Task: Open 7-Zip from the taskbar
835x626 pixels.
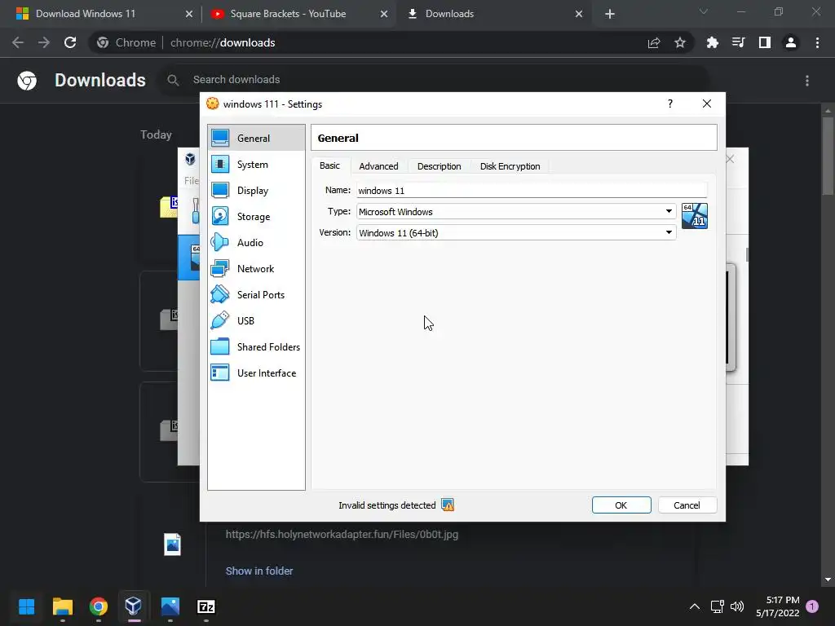Action: pos(205,606)
